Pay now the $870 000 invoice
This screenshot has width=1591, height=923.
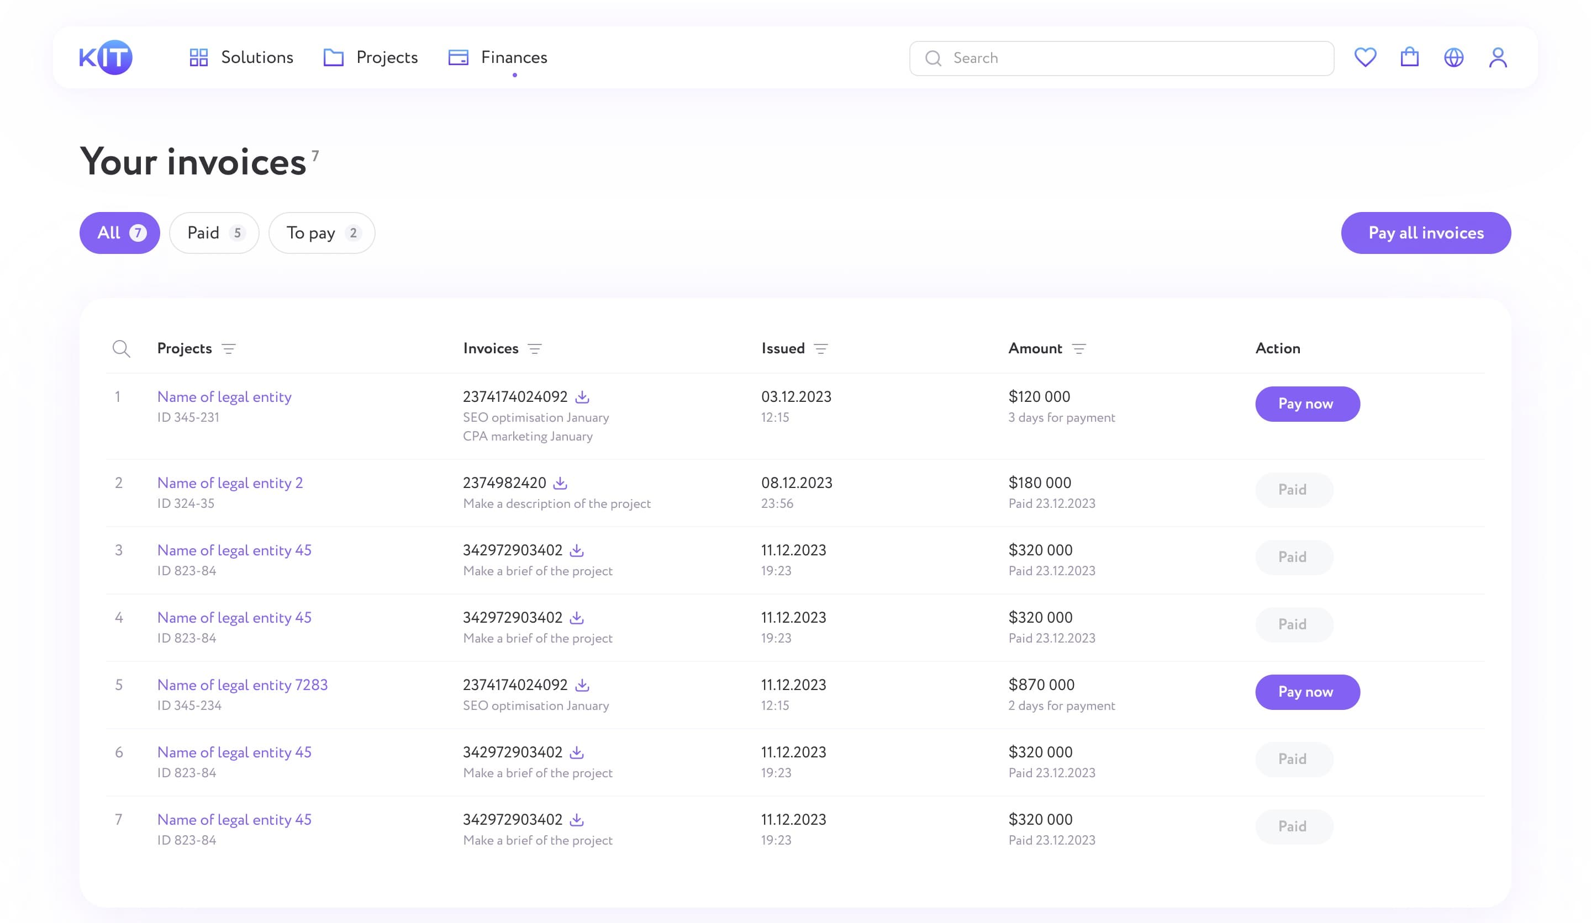(1307, 692)
